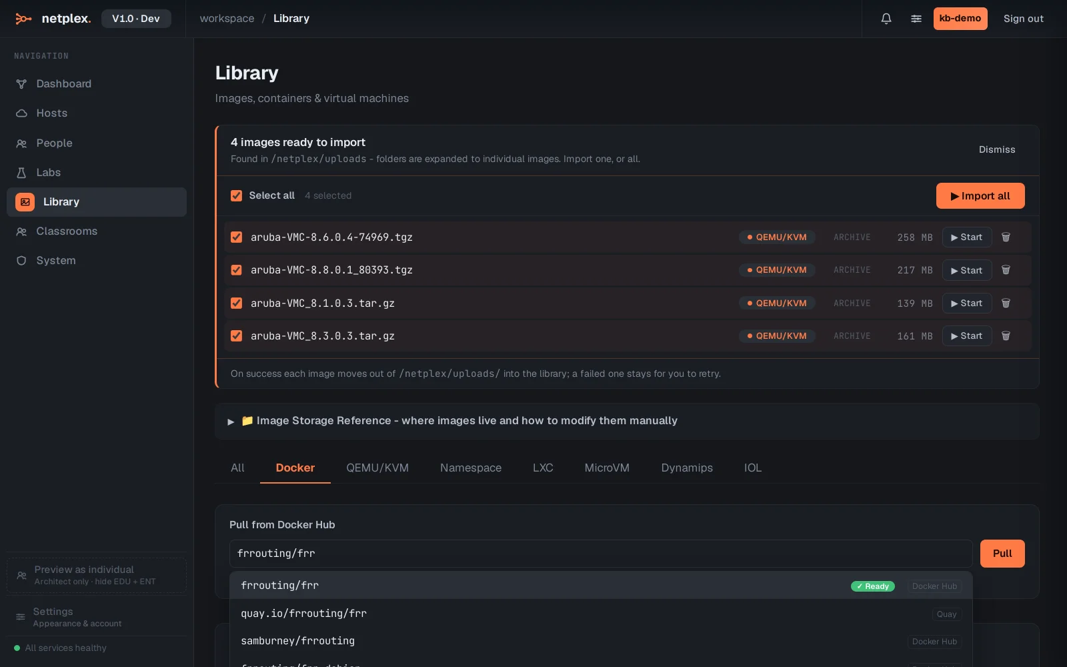Toggle the Select all checkbox

click(236, 195)
